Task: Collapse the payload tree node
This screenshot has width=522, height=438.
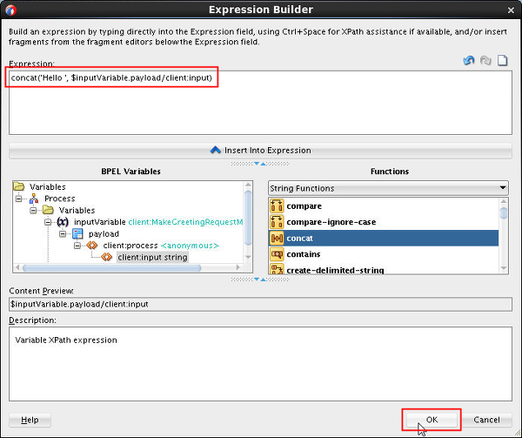Action: click(x=63, y=234)
